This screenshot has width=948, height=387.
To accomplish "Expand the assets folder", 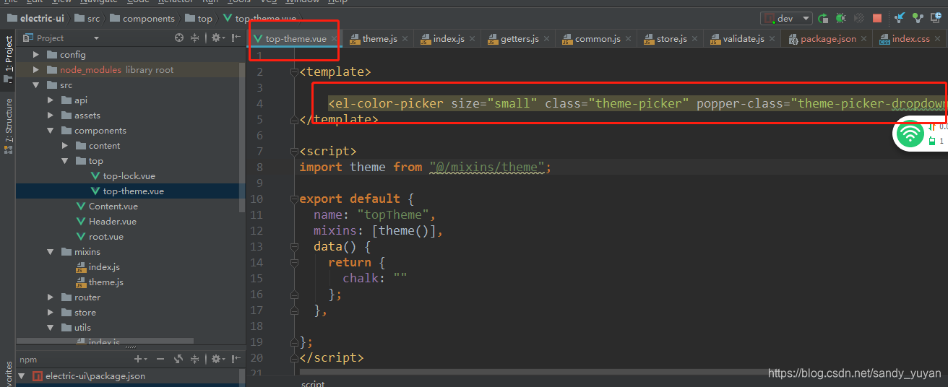I will pos(50,116).
